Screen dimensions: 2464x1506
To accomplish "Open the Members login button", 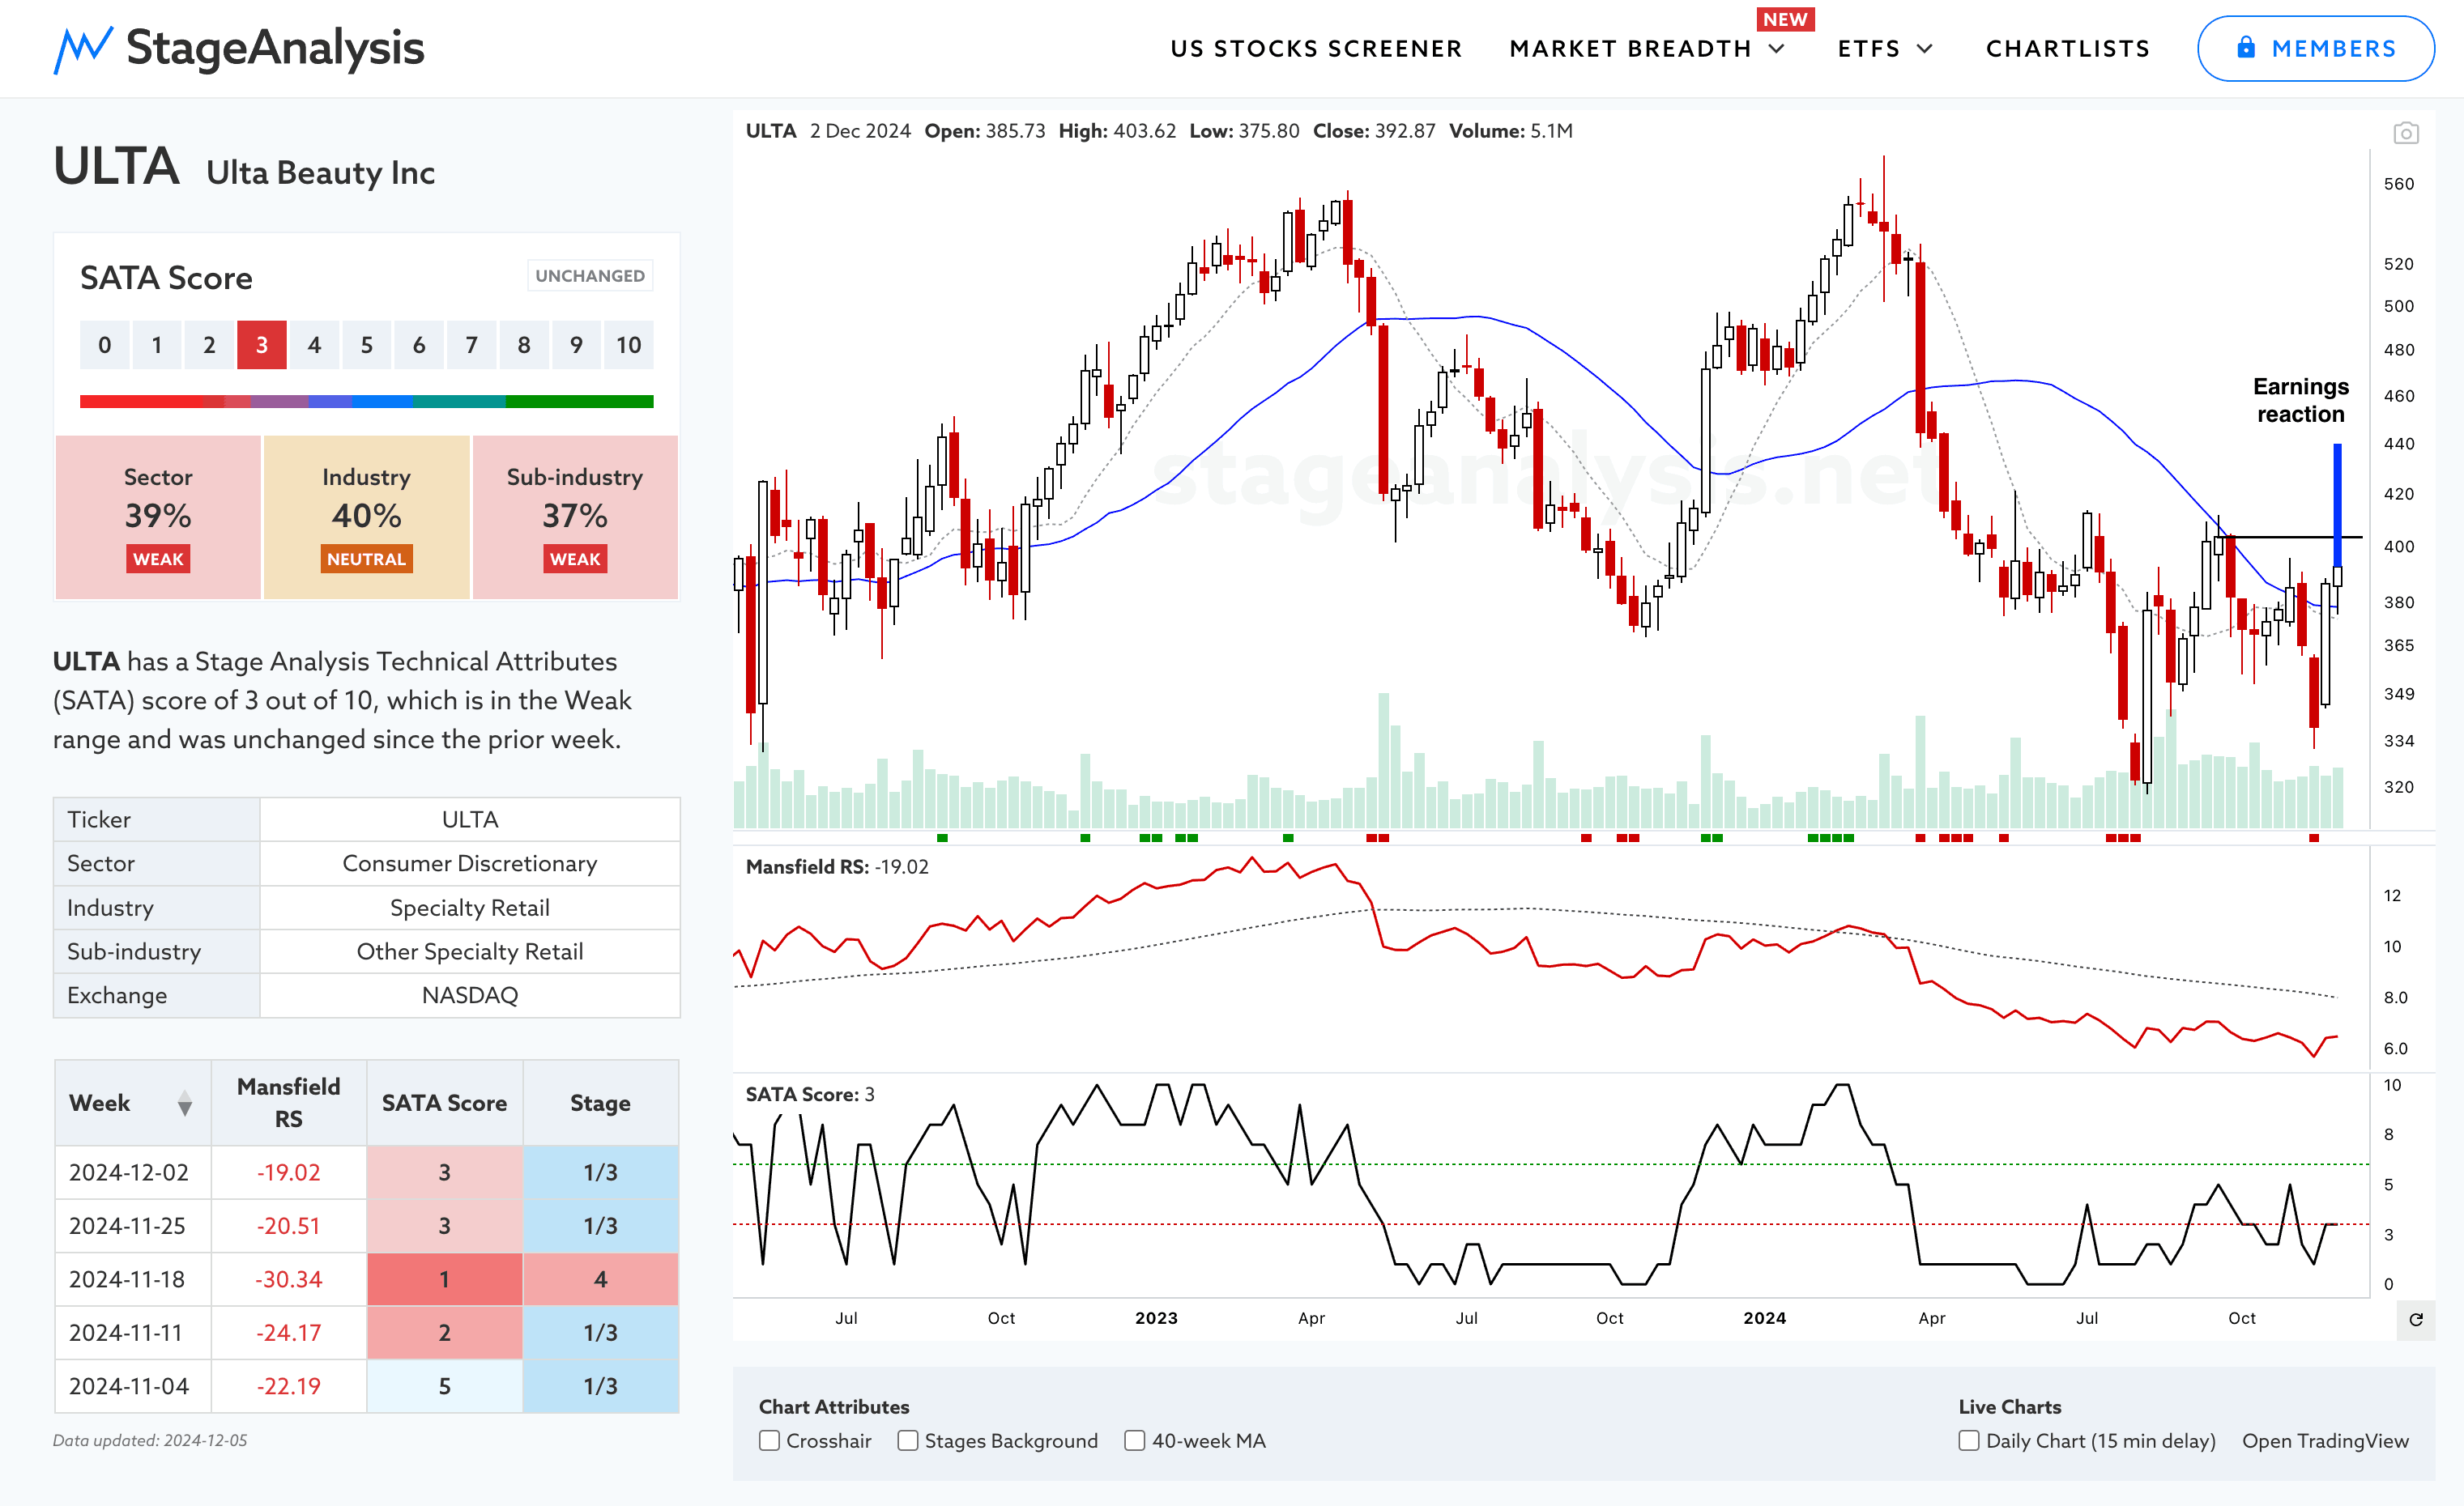I will click(x=2315, y=48).
